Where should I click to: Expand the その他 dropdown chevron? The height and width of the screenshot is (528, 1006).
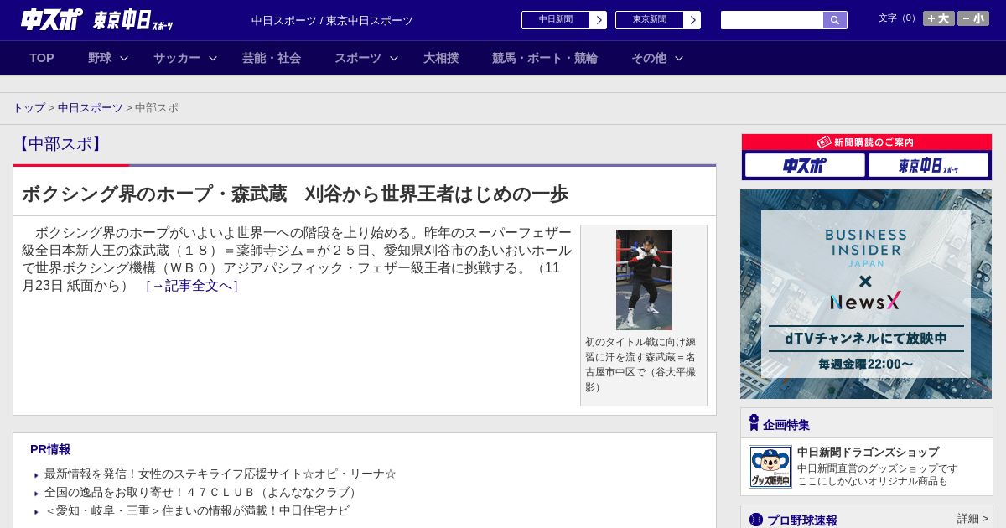(x=679, y=58)
